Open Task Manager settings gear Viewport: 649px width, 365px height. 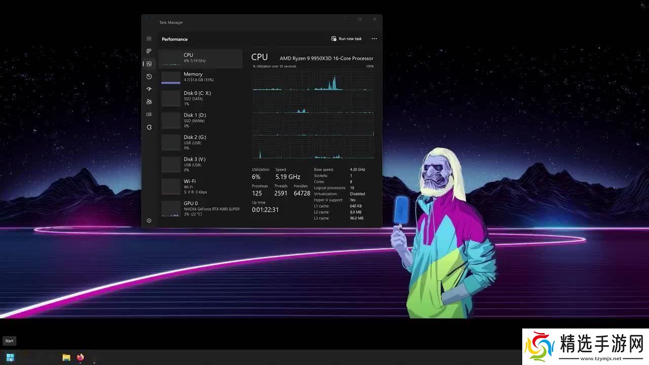click(149, 221)
